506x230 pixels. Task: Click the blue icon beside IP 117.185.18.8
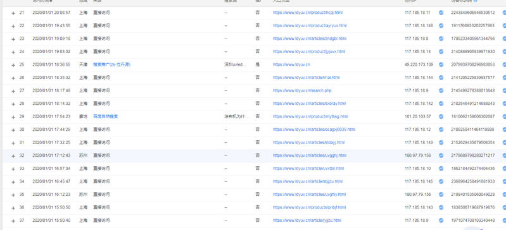[x=441, y=39]
